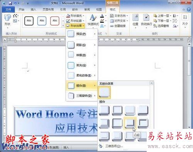Click the 上移一层 bring forward icon
Image resolution: width=193 pixels, height=152 pixels.
tap(155, 16)
